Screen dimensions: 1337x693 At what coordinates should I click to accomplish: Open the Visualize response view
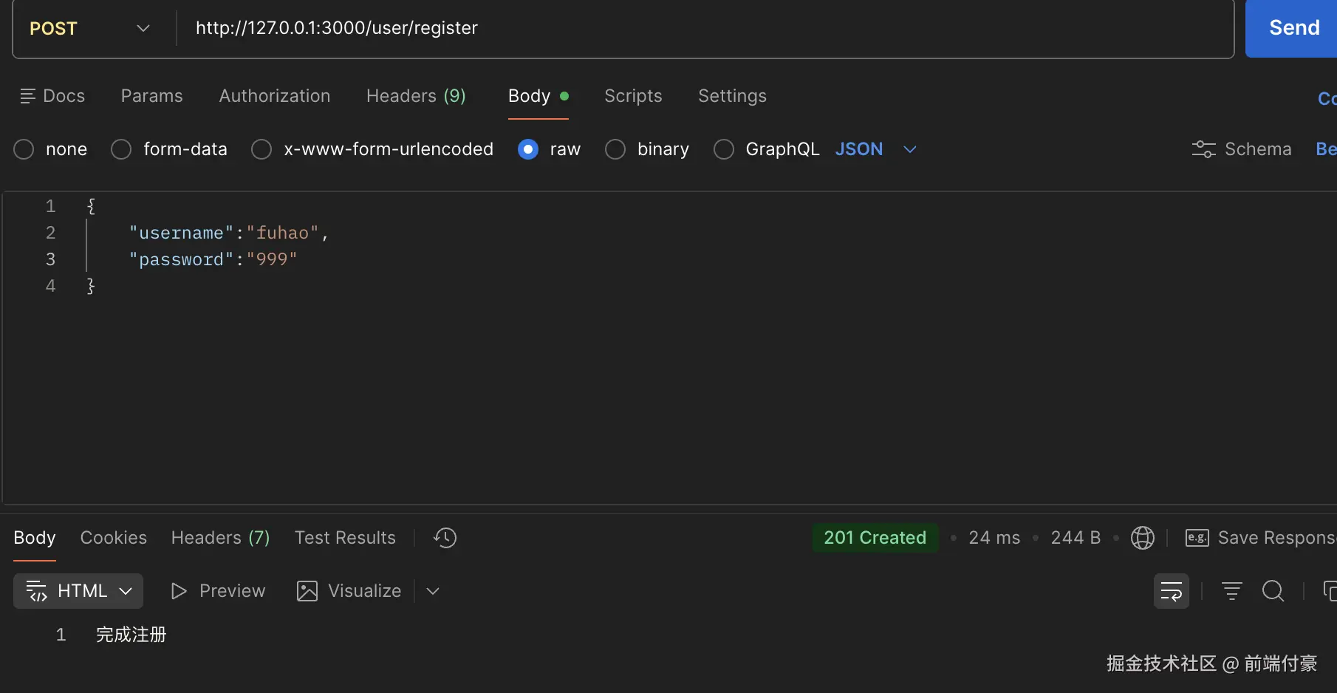[349, 591]
